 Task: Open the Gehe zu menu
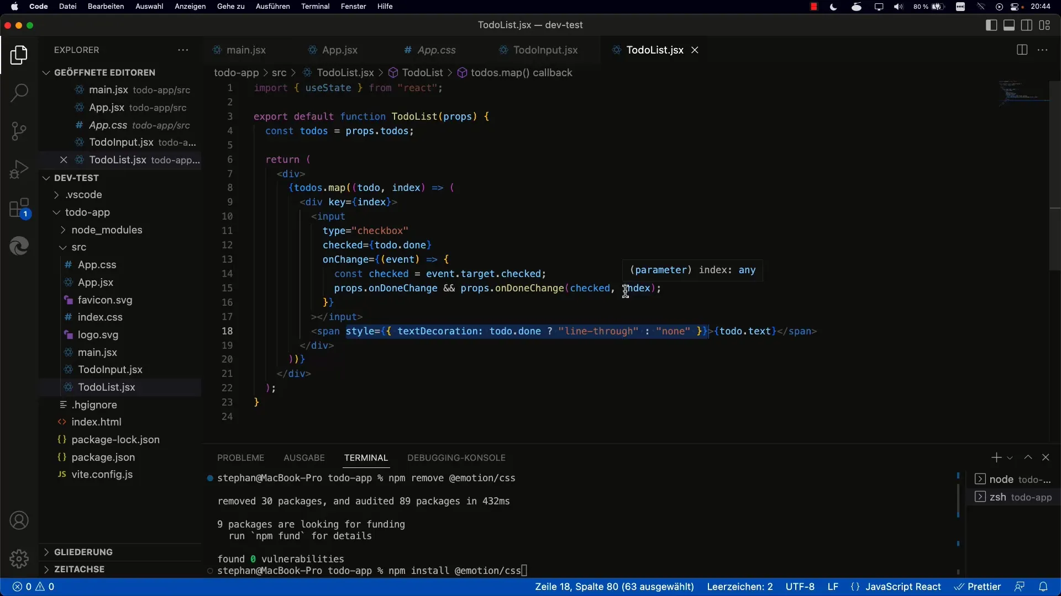(230, 7)
